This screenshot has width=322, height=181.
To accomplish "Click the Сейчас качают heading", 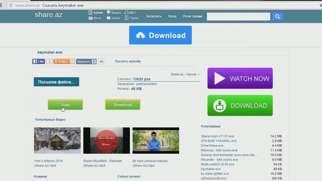I will click(129, 176).
